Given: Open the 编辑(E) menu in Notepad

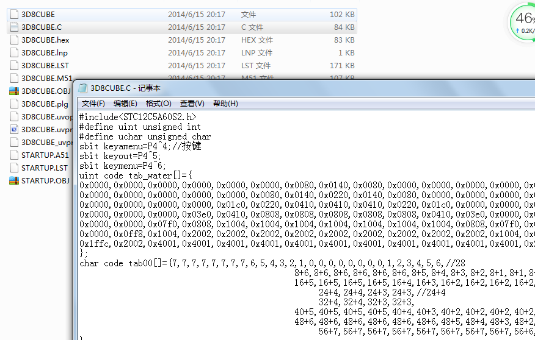Looking at the screenshot, I should (x=125, y=104).
